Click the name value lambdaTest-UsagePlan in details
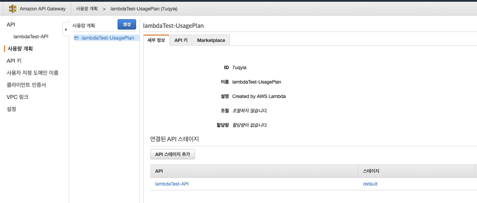 click(x=257, y=82)
